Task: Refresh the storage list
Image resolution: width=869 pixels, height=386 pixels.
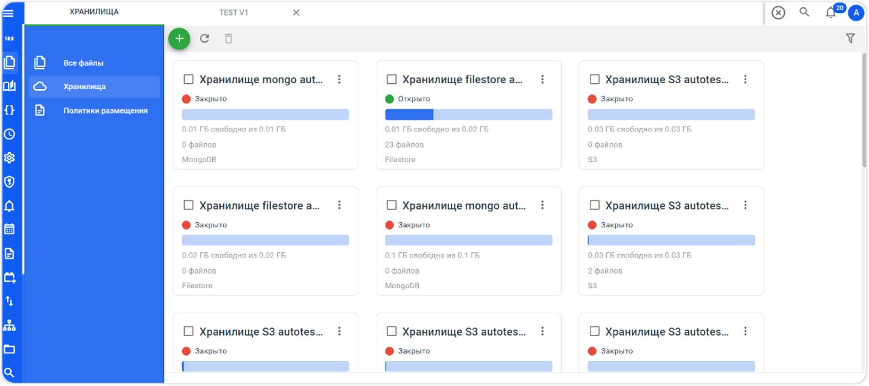Action: (x=205, y=39)
